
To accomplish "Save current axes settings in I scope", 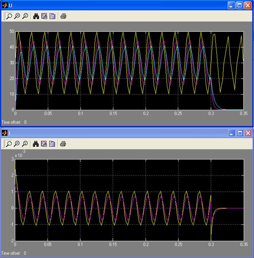I will coord(44,144).
